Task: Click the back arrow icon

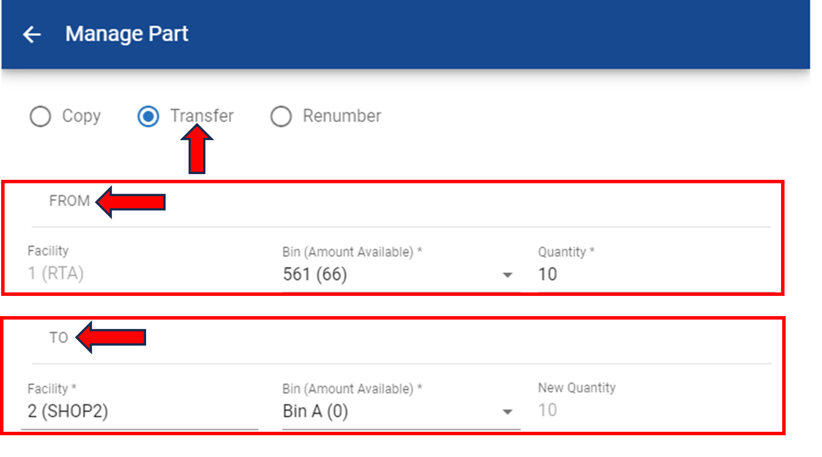Action: point(32,34)
